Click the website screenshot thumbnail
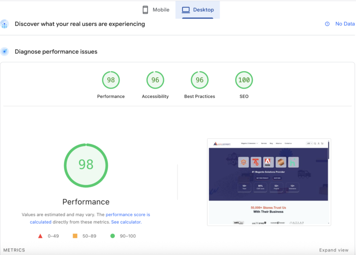 tap(269, 182)
